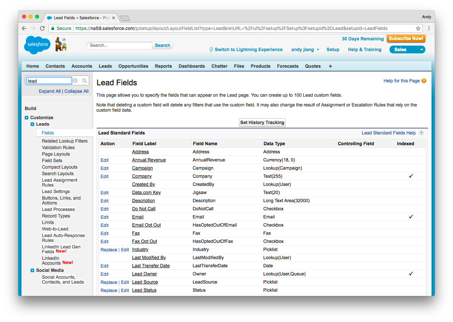Click the Indexed checkmark in the Email row

(x=411, y=217)
